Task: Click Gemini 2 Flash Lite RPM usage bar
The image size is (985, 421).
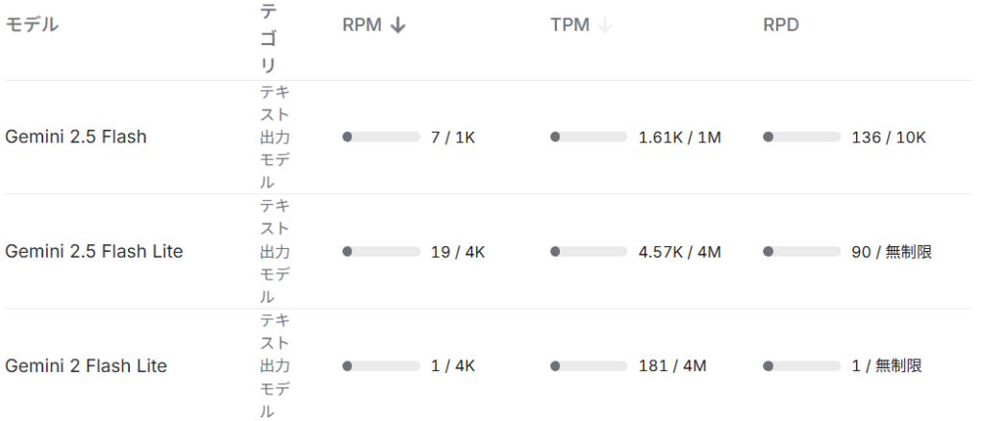Action: [381, 366]
